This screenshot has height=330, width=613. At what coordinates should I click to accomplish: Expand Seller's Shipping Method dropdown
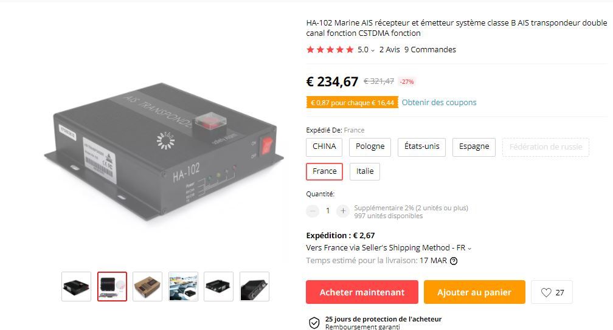pos(469,249)
